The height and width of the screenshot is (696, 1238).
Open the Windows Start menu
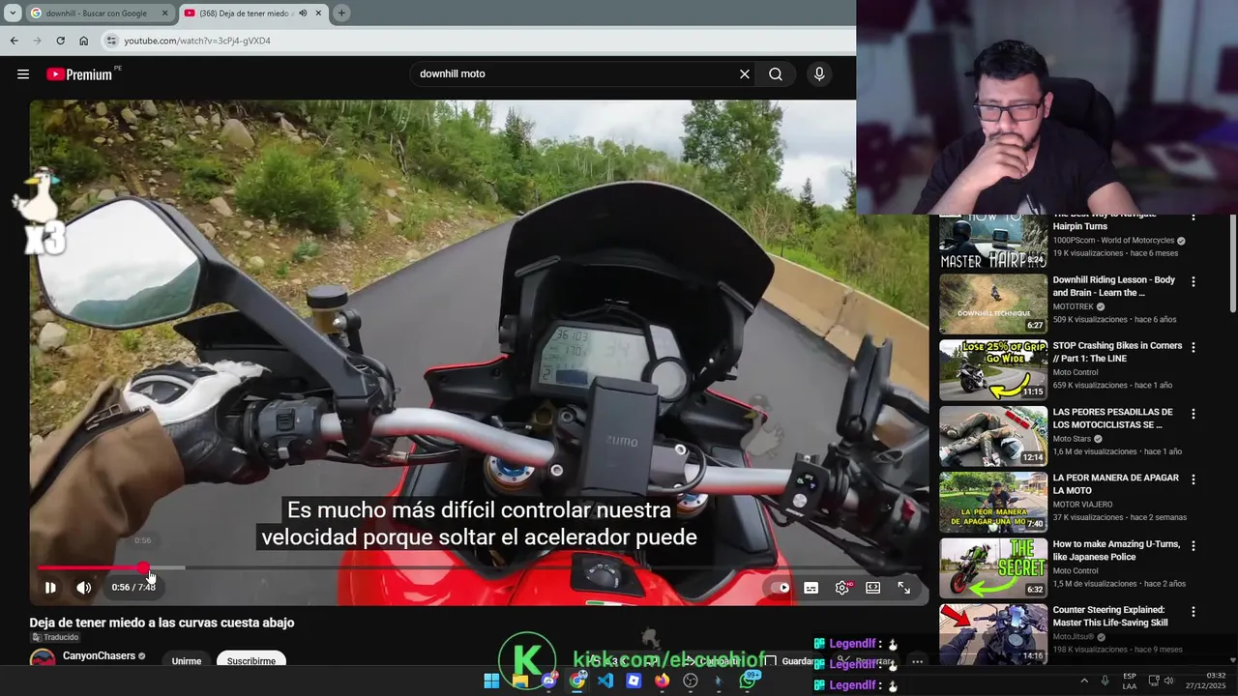(491, 681)
